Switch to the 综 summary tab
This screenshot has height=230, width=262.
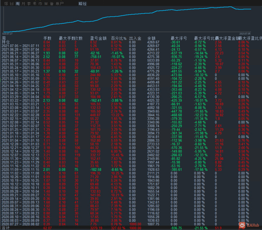6,4
